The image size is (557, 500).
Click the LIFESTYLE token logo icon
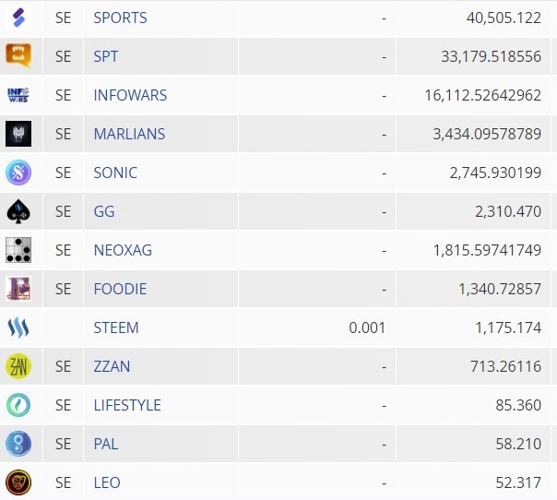pos(18,405)
